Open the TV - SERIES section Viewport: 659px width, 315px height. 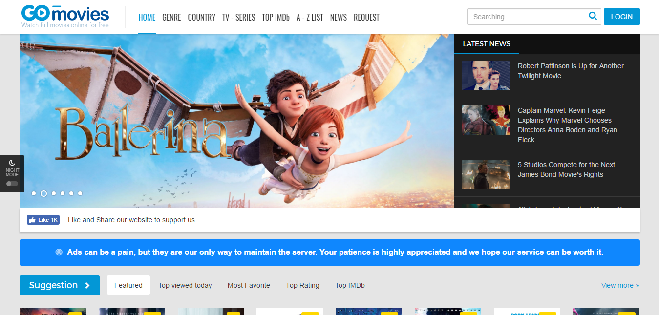coord(238,17)
